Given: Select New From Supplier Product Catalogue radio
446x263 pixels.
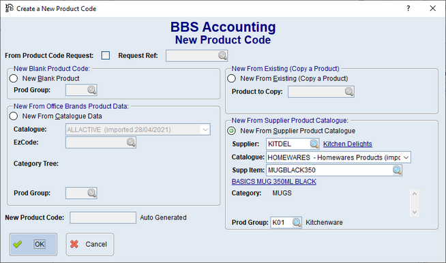Looking at the screenshot, I should pos(231,131).
